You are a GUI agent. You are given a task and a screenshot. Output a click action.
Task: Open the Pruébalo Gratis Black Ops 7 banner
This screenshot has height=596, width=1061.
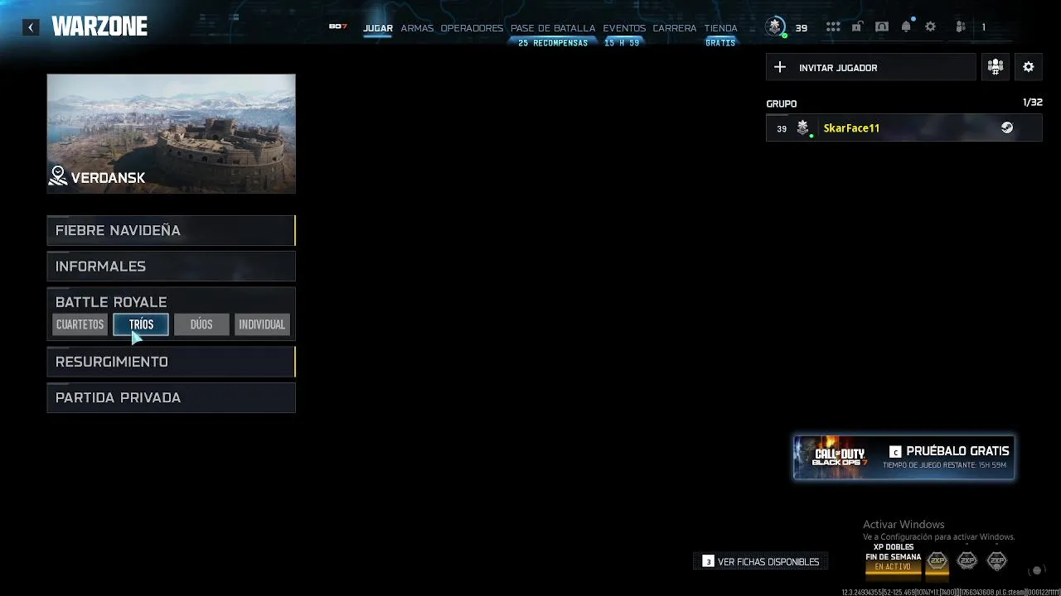click(x=904, y=457)
